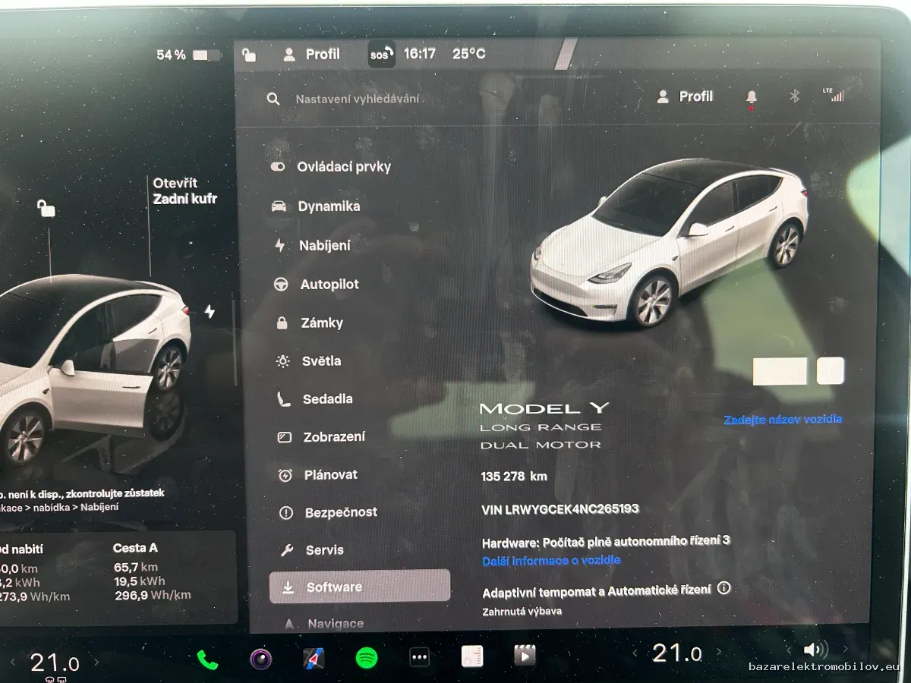Select the highlighted Software menu item
This screenshot has width=911, height=683.
360,587
